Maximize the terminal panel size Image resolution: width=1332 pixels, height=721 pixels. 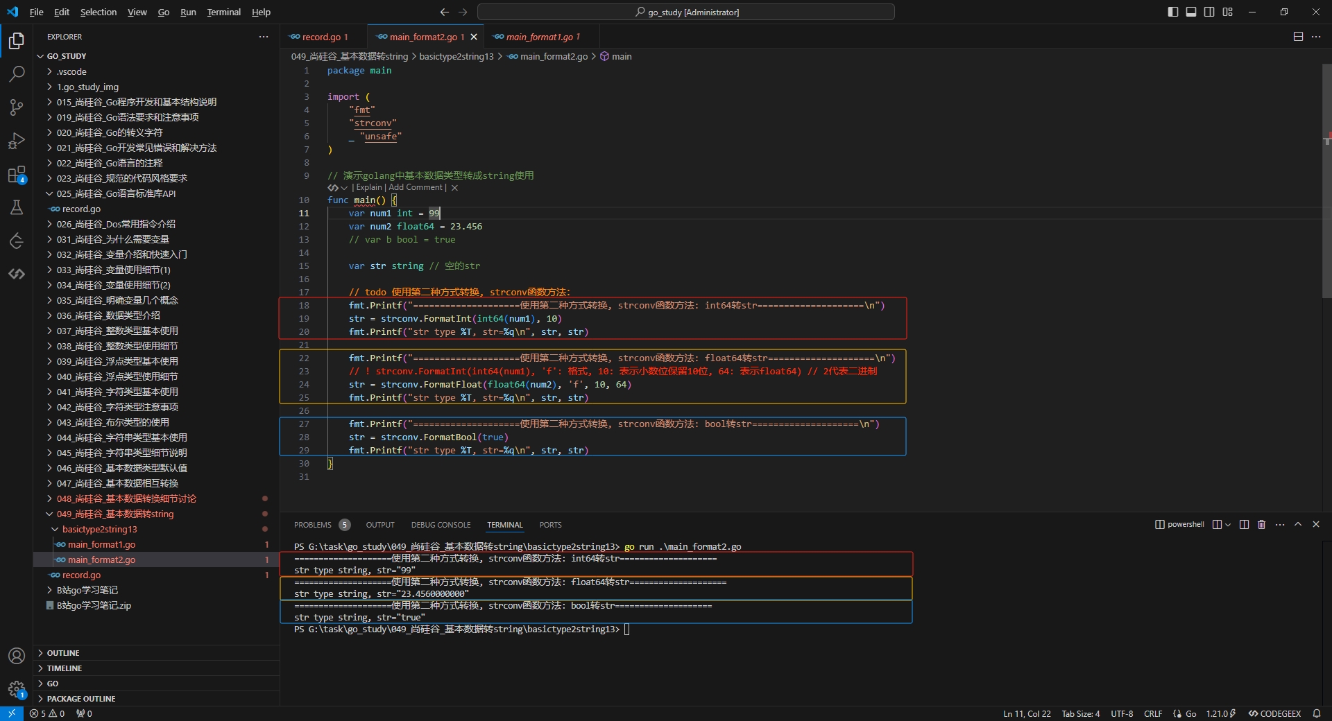point(1298,525)
